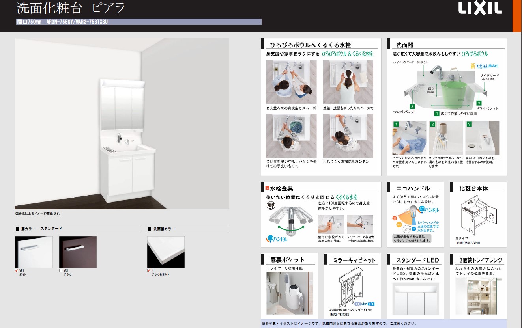Click the 3面鏡トレイアレンジ section heading

point(481,260)
